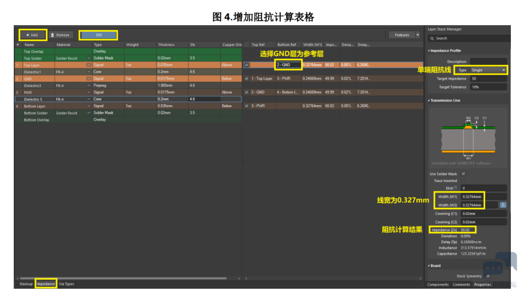The width and height of the screenshot is (521, 292).
Task: Click the Target Tolerance field showing 10%
Action: point(488,87)
